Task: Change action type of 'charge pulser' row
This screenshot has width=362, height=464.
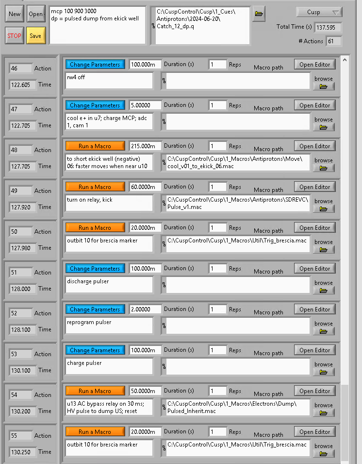Action: (x=95, y=350)
